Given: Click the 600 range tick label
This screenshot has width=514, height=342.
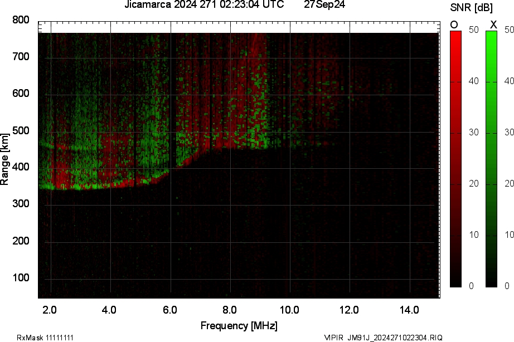Looking at the screenshot, I should point(21,94).
